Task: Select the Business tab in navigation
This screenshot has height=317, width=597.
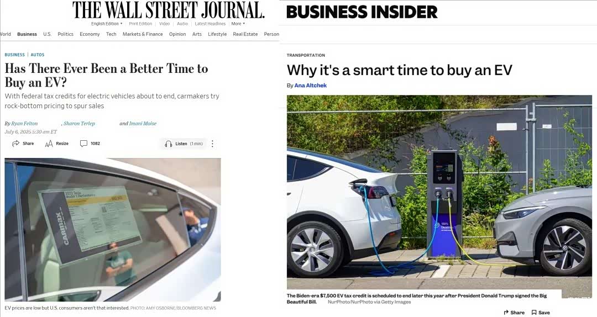Action: click(x=27, y=34)
